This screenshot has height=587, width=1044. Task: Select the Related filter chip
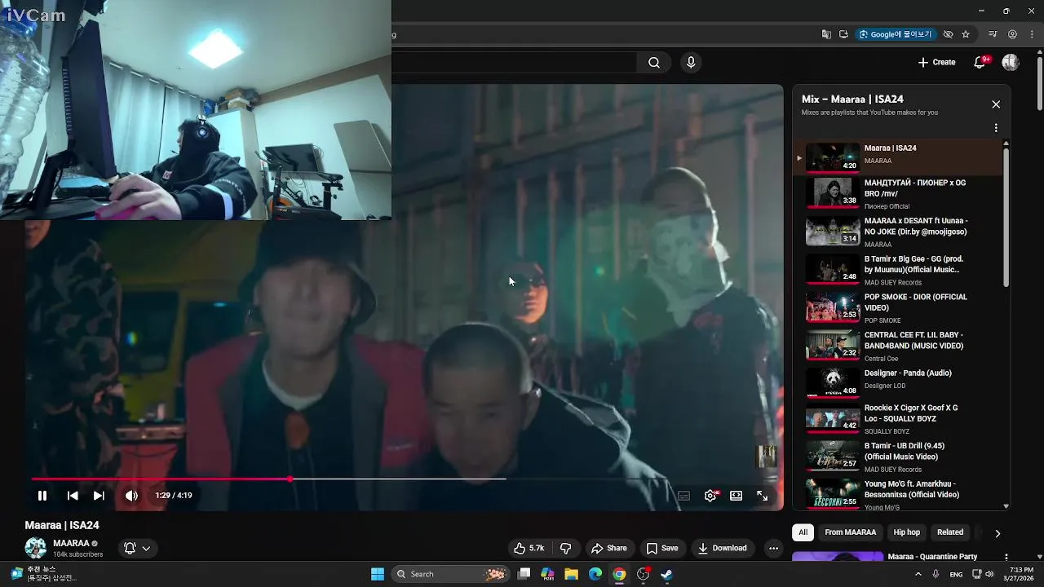pyautogui.click(x=949, y=532)
